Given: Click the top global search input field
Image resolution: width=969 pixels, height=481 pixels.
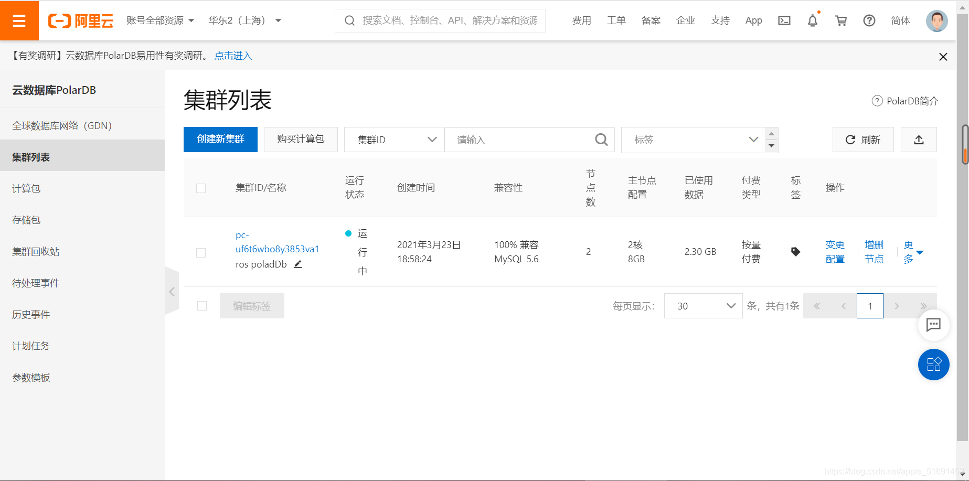Looking at the screenshot, I should [440, 20].
